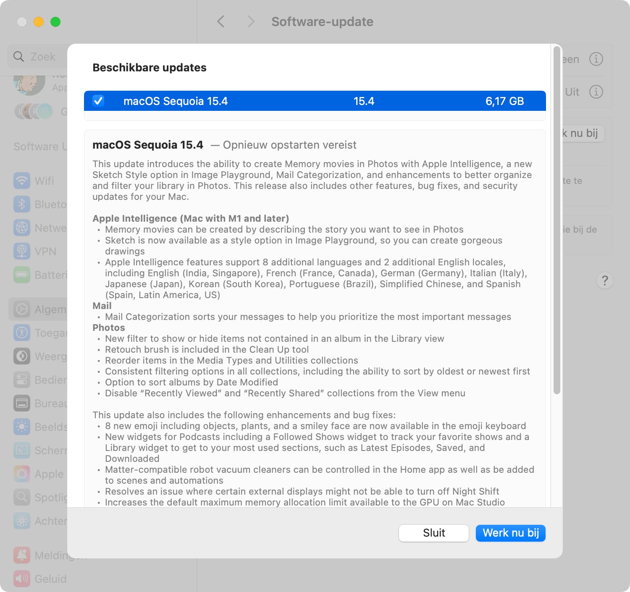Open the VPN icon in sidebar

coord(22,251)
